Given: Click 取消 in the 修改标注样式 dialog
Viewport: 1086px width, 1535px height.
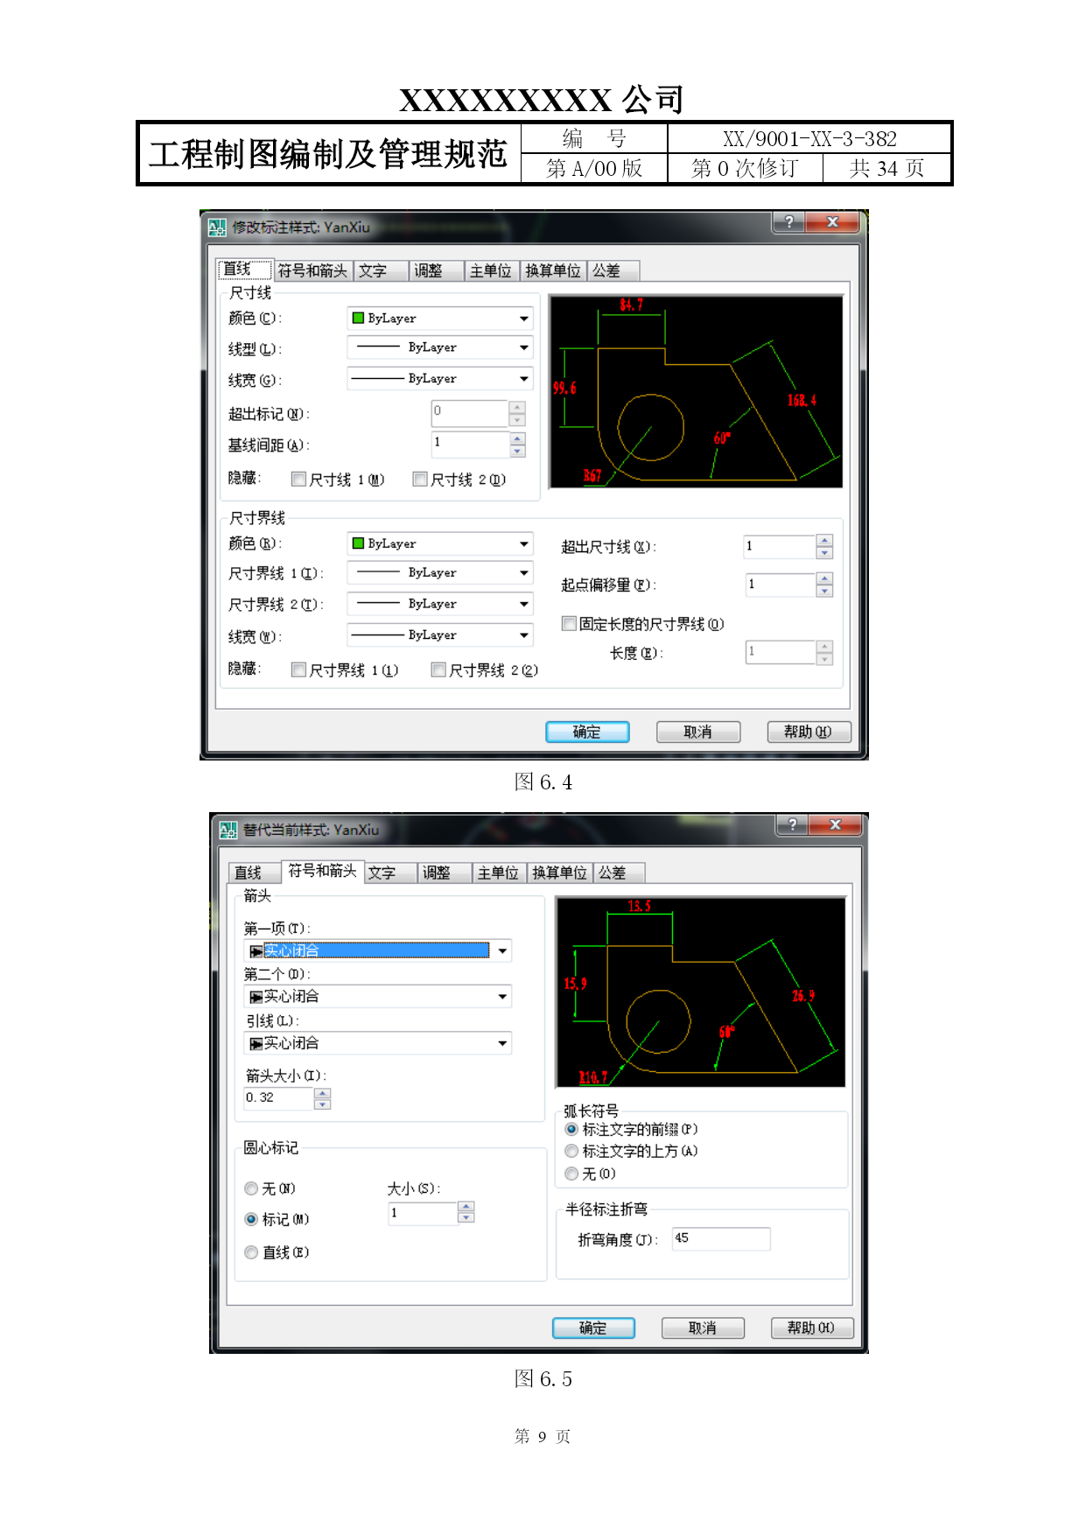Looking at the screenshot, I should pos(698,732).
